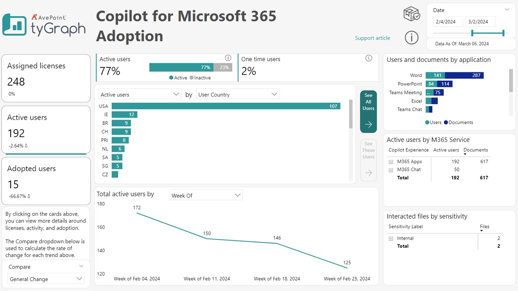Collapse the Date slicer chevron

click(x=507, y=9)
